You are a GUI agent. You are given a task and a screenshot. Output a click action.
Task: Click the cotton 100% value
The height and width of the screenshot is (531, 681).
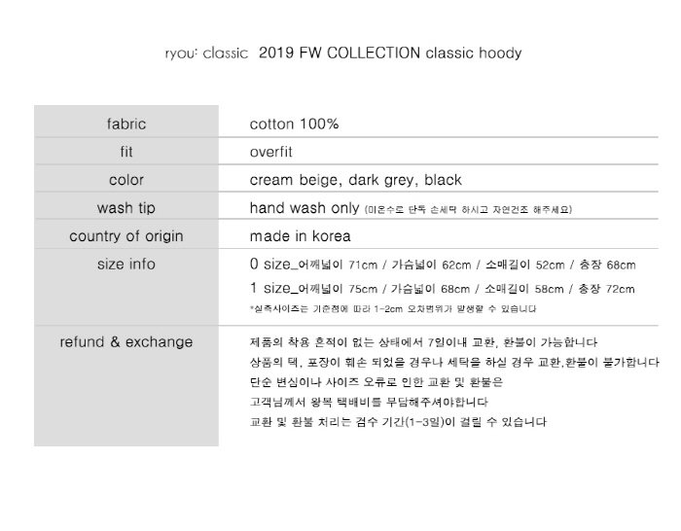[x=294, y=124]
